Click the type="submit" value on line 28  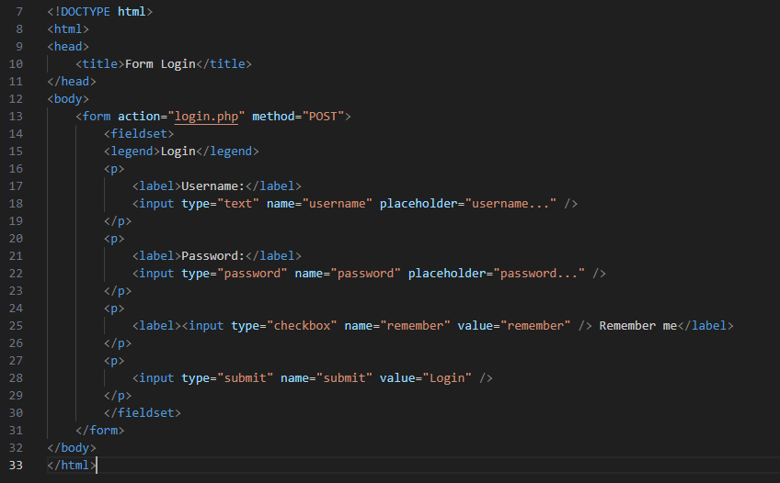(246, 378)
